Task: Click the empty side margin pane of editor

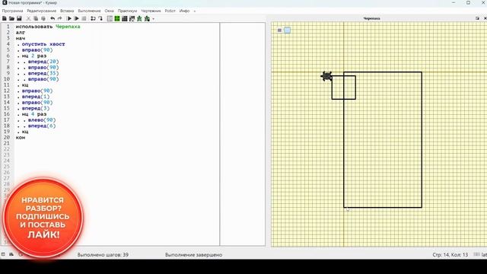Action: 243,134
